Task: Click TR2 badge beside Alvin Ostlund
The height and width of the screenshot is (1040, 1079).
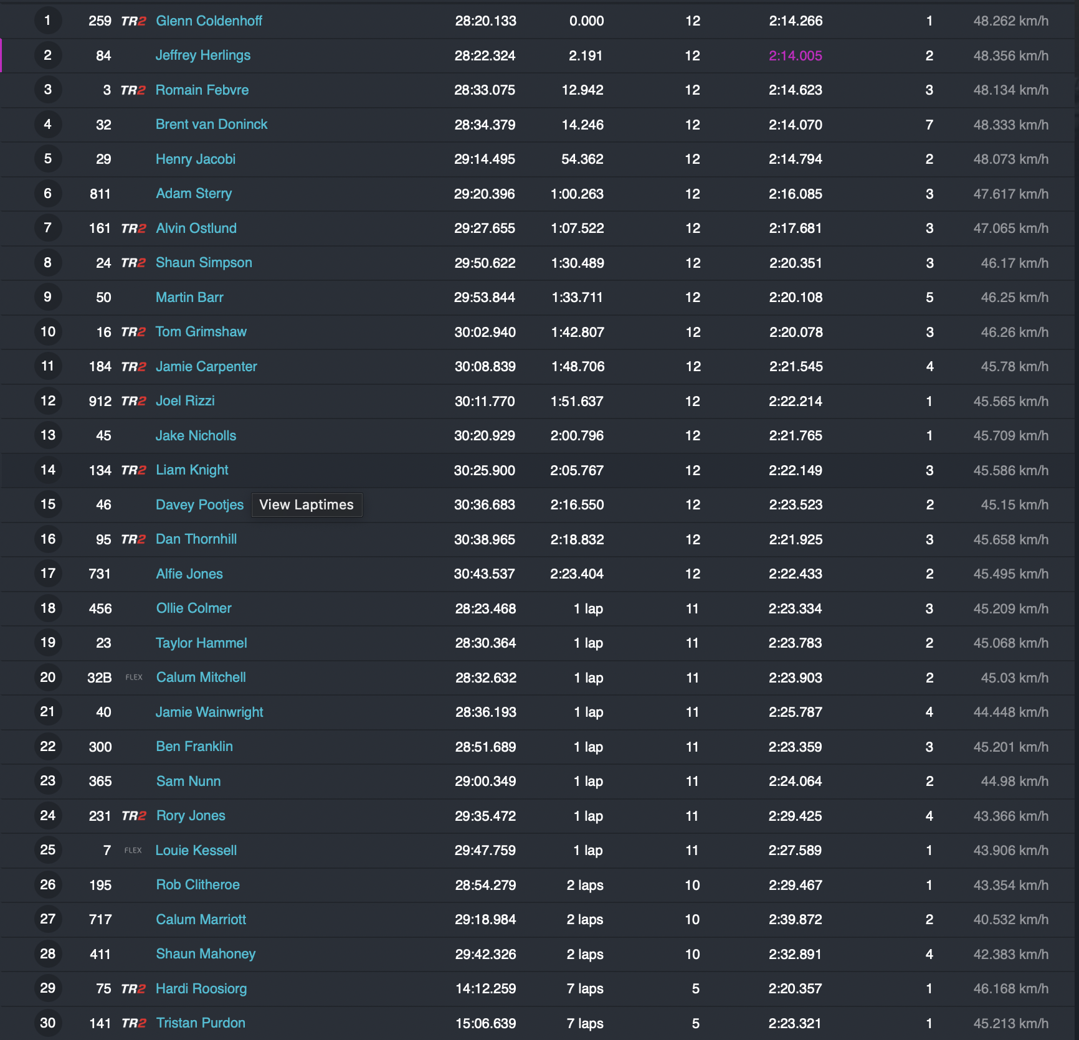Action: tap(133, 229)
